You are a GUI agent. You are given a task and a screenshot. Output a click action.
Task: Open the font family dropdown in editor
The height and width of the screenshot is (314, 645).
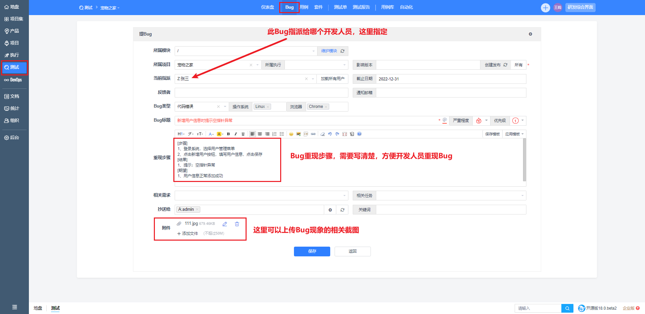pos(191,134)
